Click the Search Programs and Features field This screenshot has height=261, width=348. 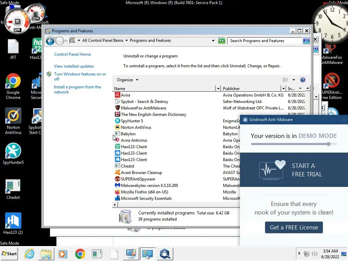[265, 41]
